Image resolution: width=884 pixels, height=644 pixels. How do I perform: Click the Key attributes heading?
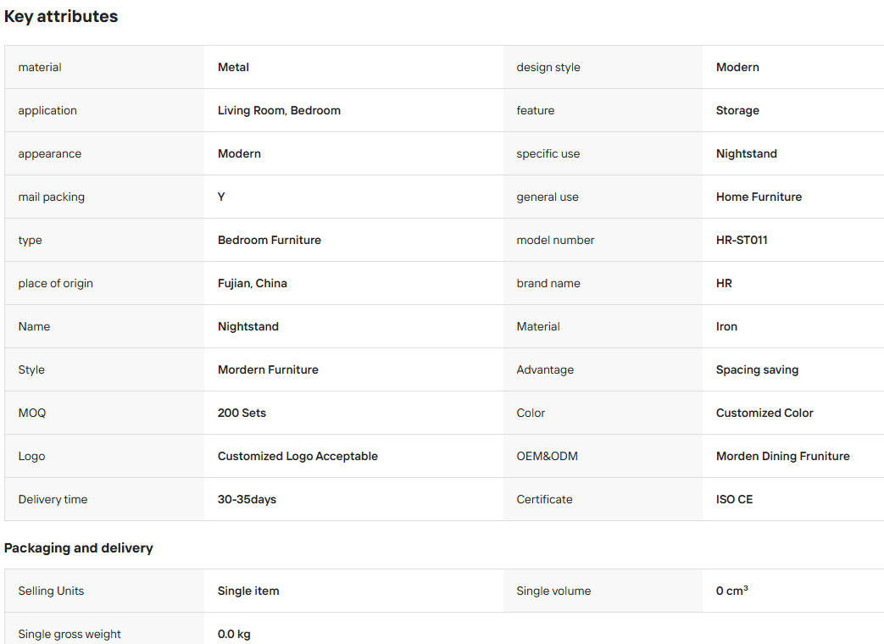pos(61,16)
